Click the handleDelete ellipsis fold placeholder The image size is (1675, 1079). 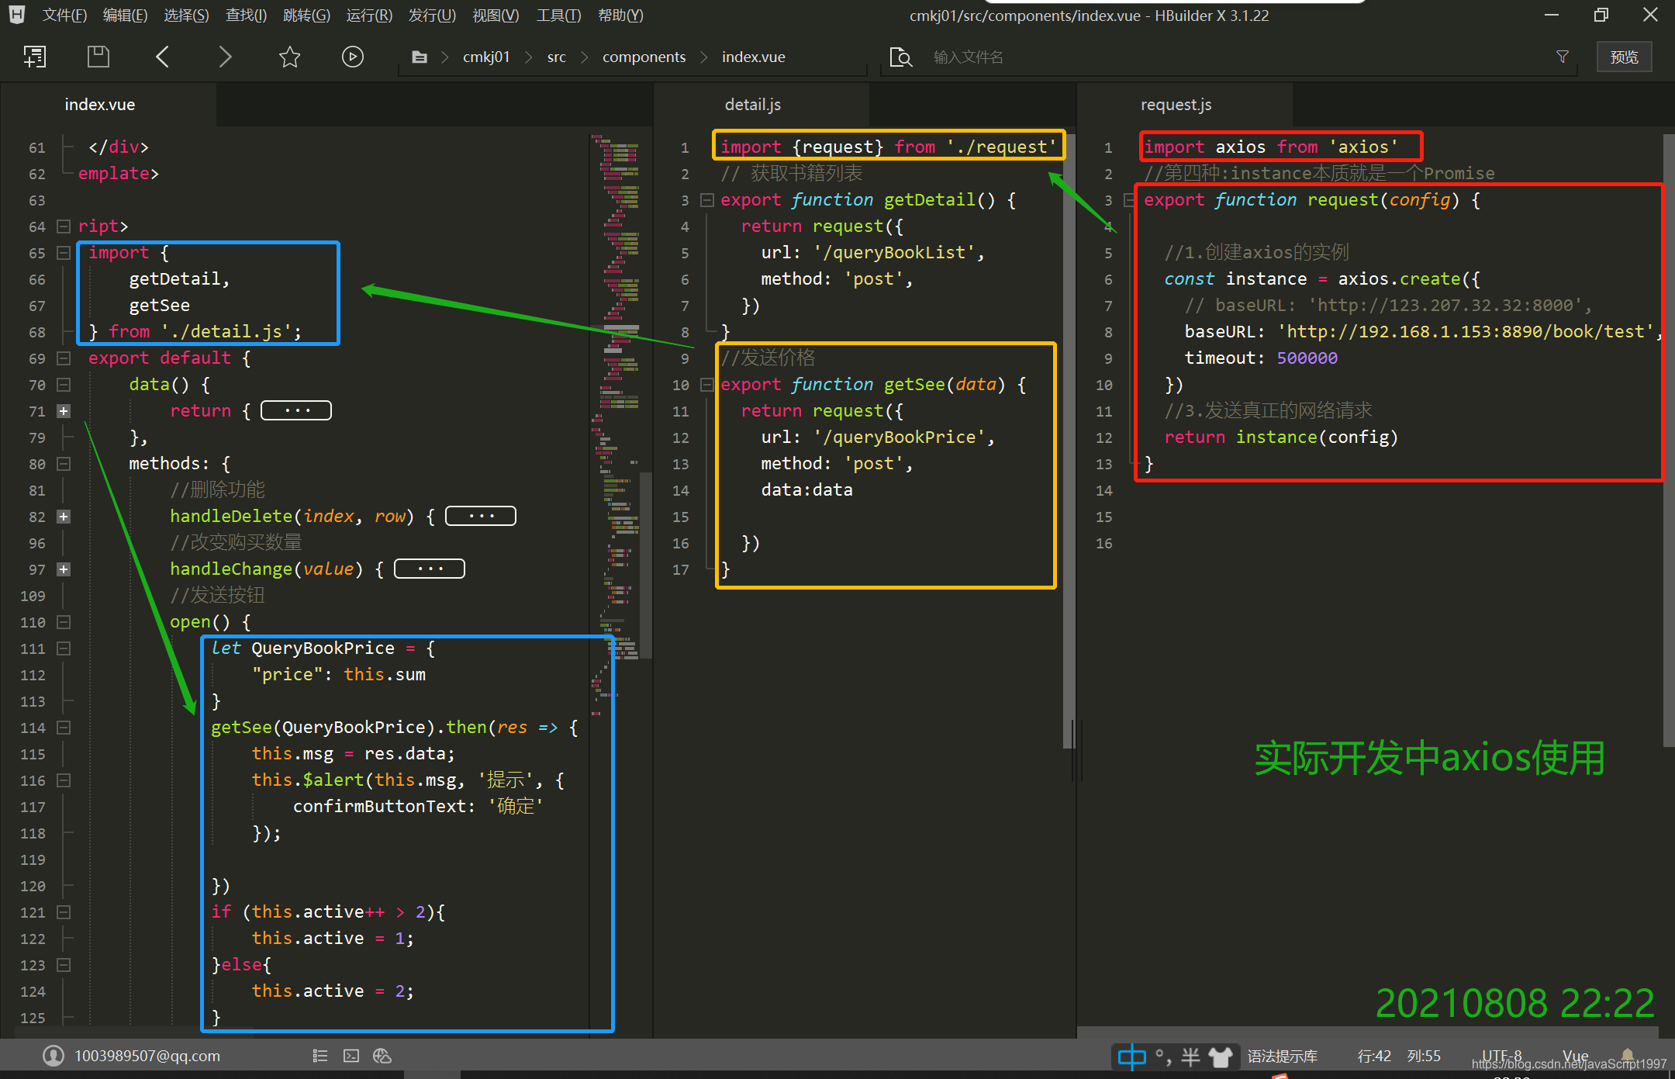point(481,516)
